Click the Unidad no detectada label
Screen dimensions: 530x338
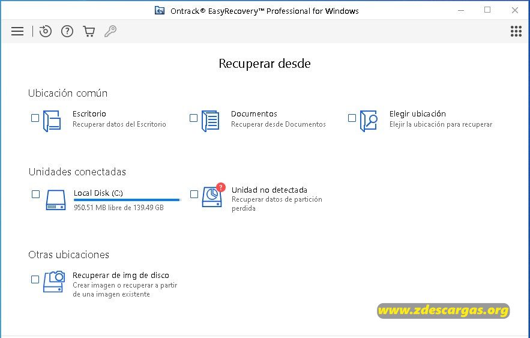[270, 190]
